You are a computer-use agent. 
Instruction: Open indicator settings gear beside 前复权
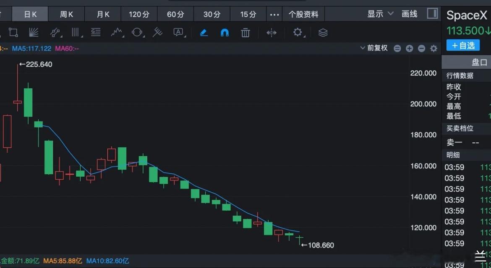click(x=434, y=49)
